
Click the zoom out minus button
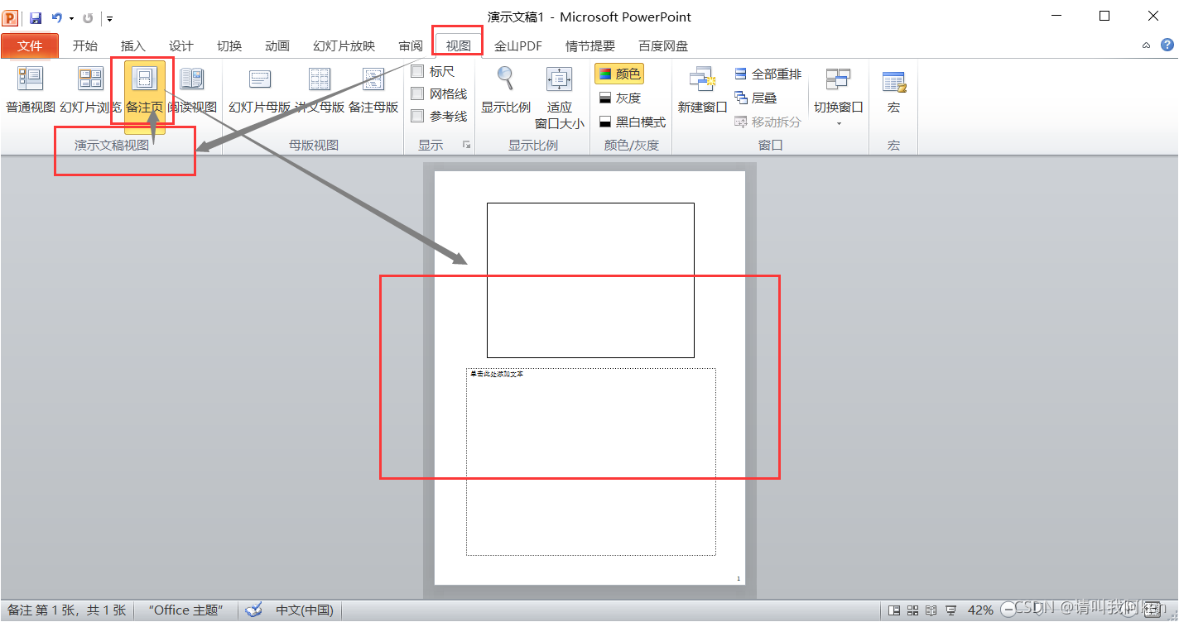(x=1008, y=610)
